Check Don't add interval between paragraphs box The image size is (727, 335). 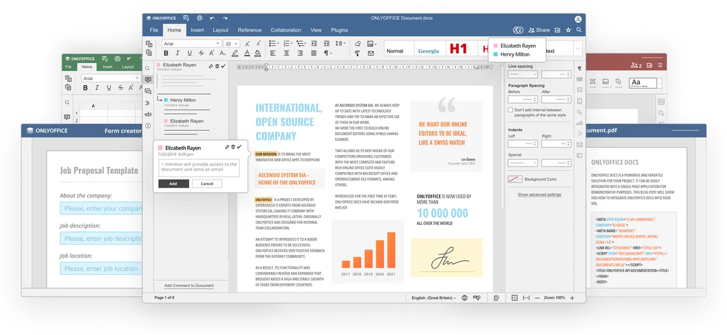point(510,110)
